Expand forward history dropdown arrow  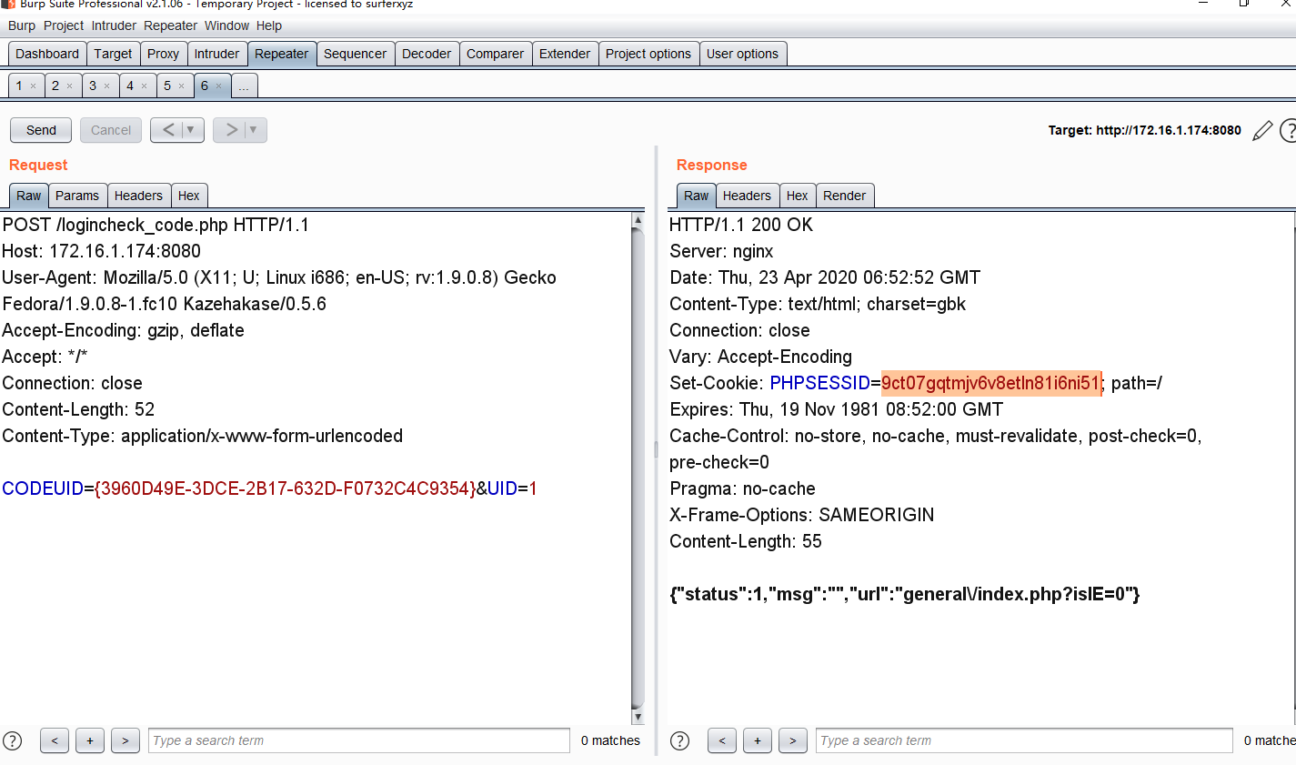[254, 130]
